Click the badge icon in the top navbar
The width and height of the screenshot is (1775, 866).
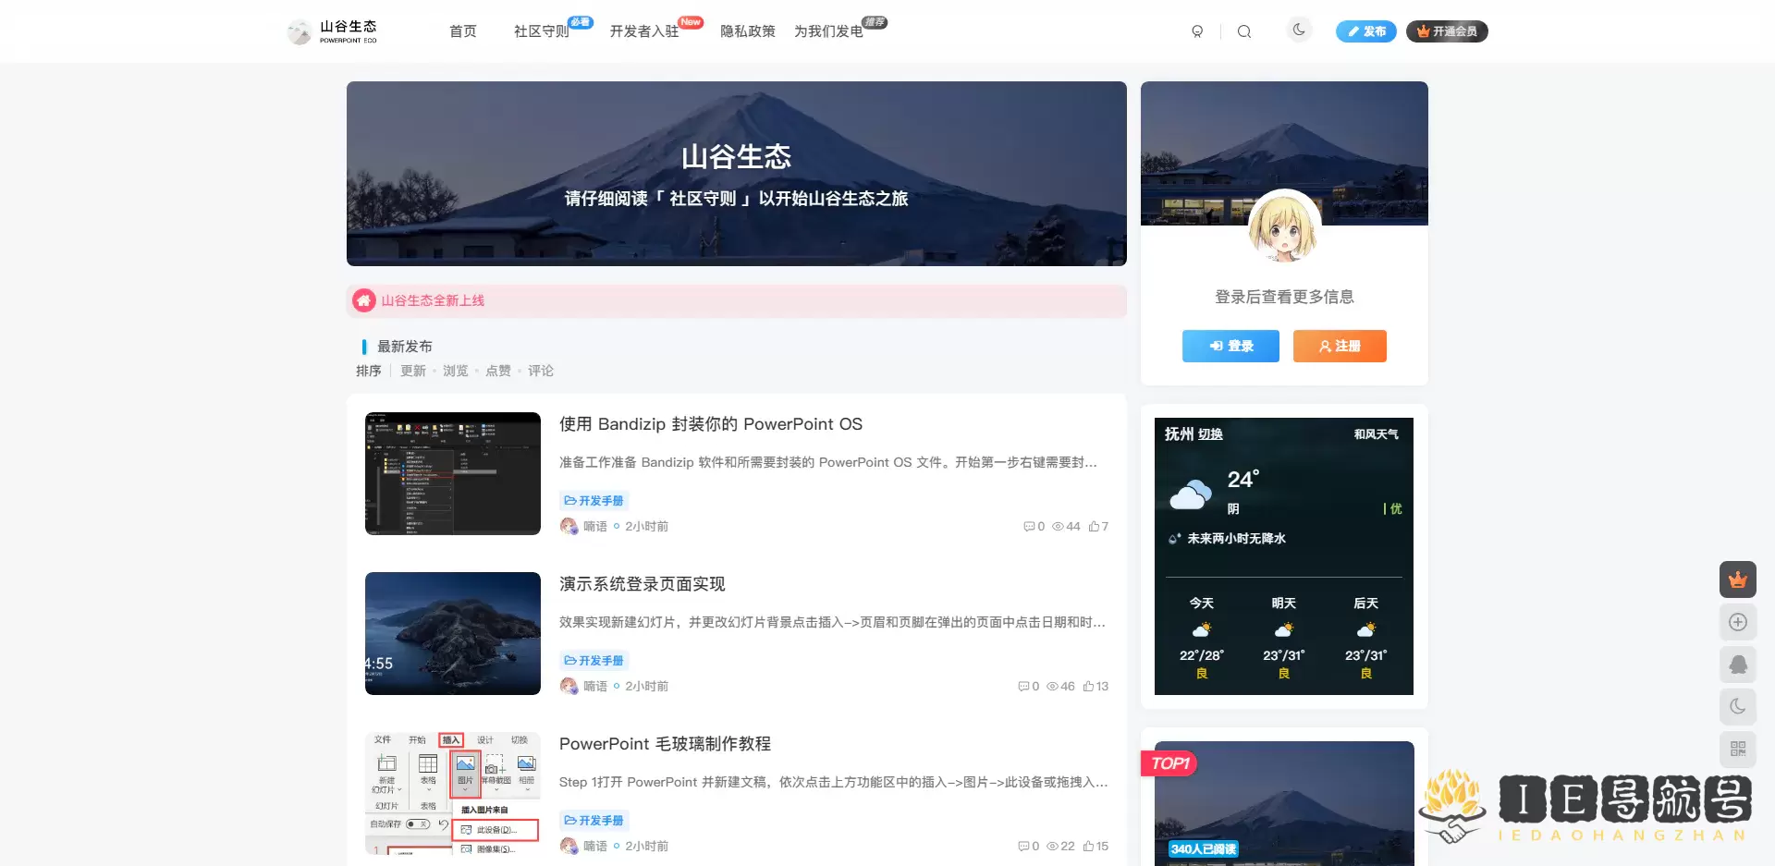1197,30
